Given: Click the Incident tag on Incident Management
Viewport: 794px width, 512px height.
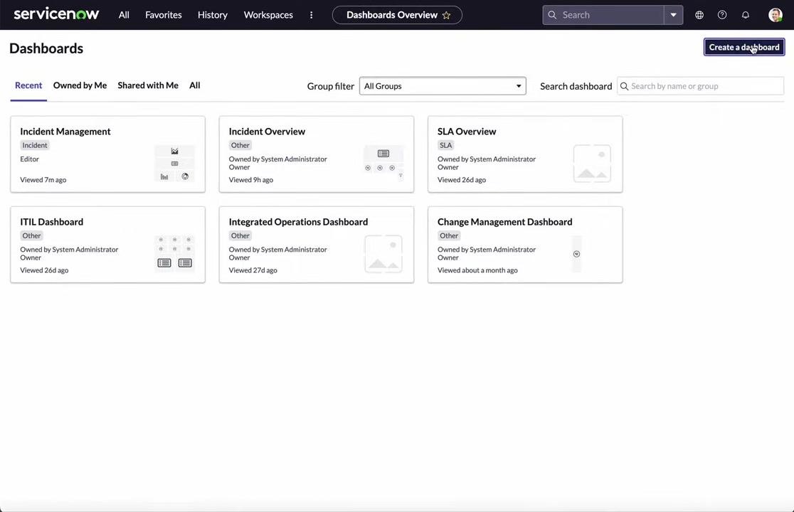Looking at the screenshot, I should point(34,145).
